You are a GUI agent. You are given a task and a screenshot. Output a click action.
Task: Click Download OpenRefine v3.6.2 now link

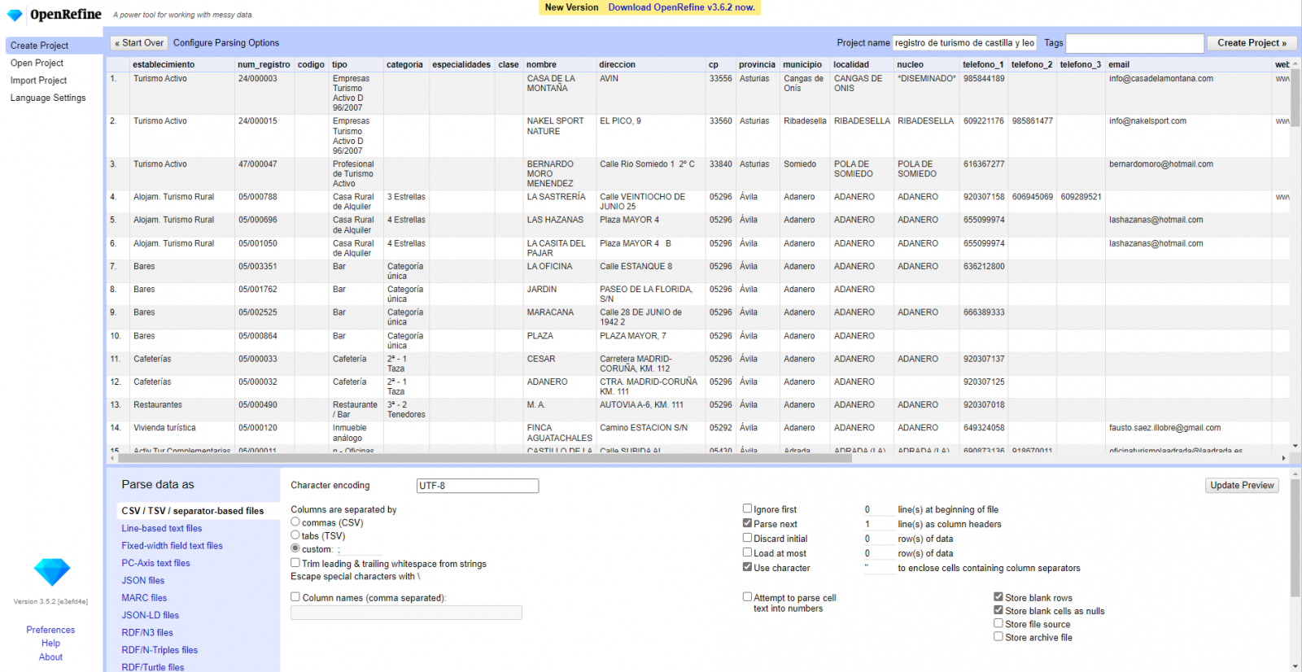[681, 7]
